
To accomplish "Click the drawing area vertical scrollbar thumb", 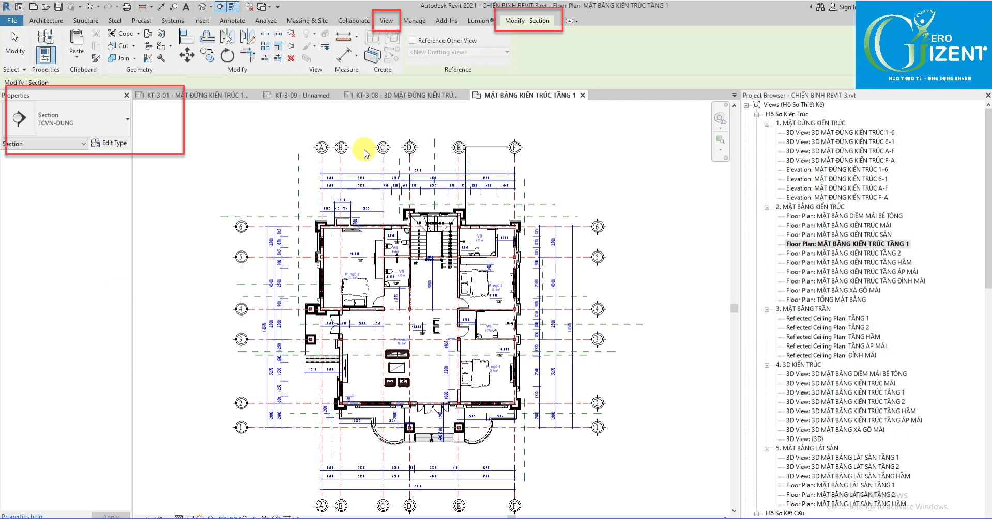I will point(734,308).
